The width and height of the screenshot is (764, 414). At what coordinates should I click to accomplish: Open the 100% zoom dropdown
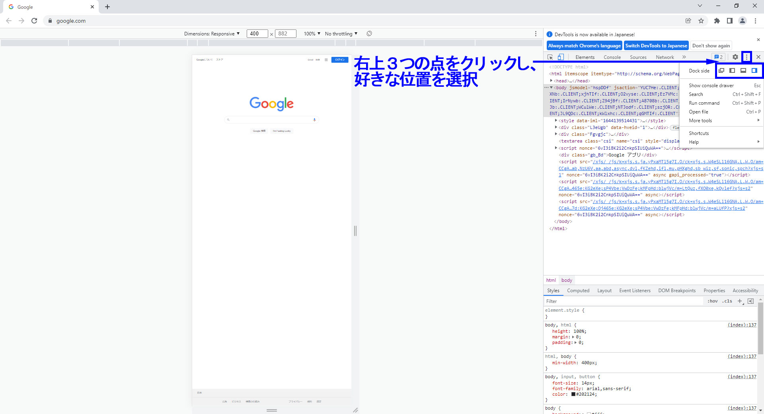[x=312, y=34]
